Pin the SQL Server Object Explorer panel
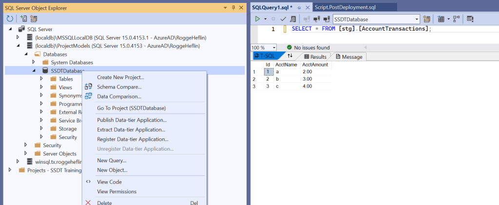This screenshot has width=499, height=205. (233, 8)
